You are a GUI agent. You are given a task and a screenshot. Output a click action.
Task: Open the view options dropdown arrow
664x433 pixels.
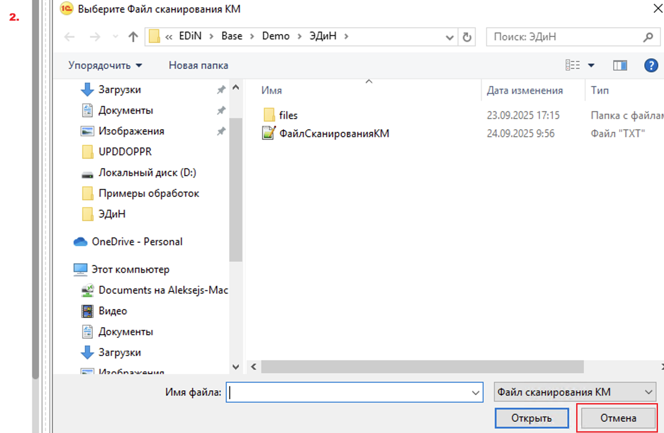(x=591, y=65)
